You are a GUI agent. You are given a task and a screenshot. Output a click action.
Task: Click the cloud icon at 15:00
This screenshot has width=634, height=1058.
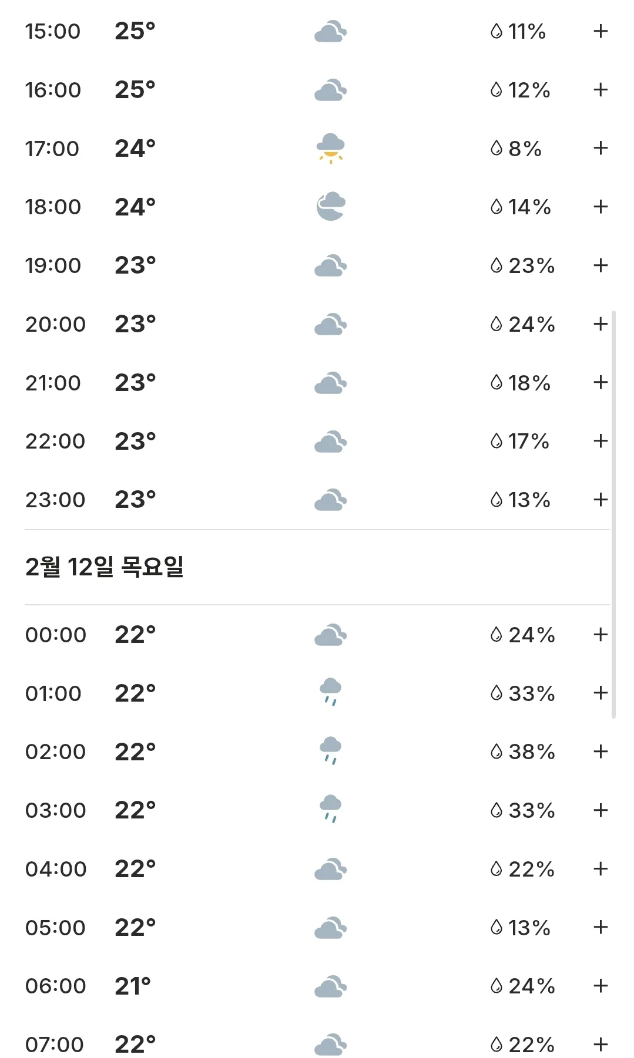tap(331, 31)
